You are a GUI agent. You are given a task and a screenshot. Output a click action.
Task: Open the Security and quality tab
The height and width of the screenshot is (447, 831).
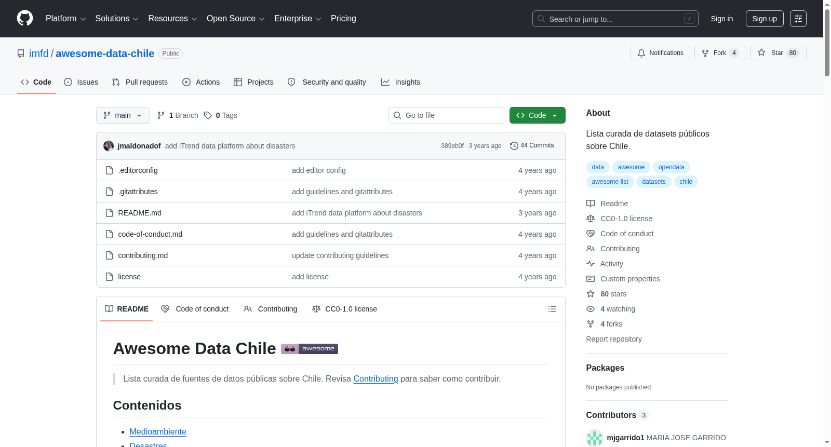click(x=327, y=82)
